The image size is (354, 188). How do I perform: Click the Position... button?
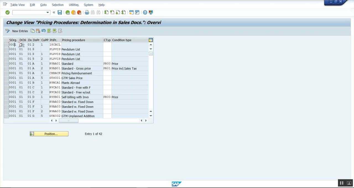[x=49, y=134]
